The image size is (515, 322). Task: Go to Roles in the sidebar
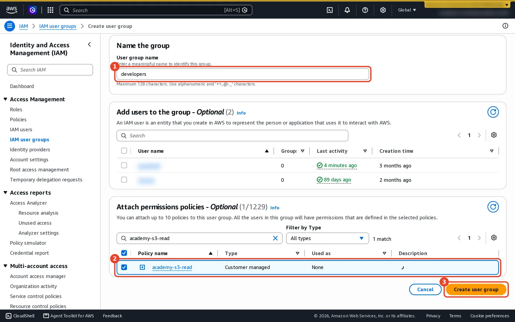click(x=16, y=109)
